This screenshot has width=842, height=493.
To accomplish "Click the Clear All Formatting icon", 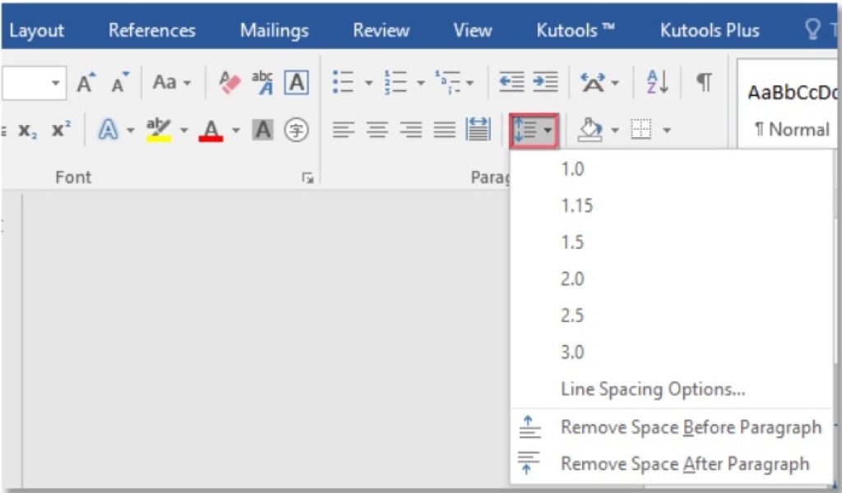I will pyautogui.click(x=229, y=82).
